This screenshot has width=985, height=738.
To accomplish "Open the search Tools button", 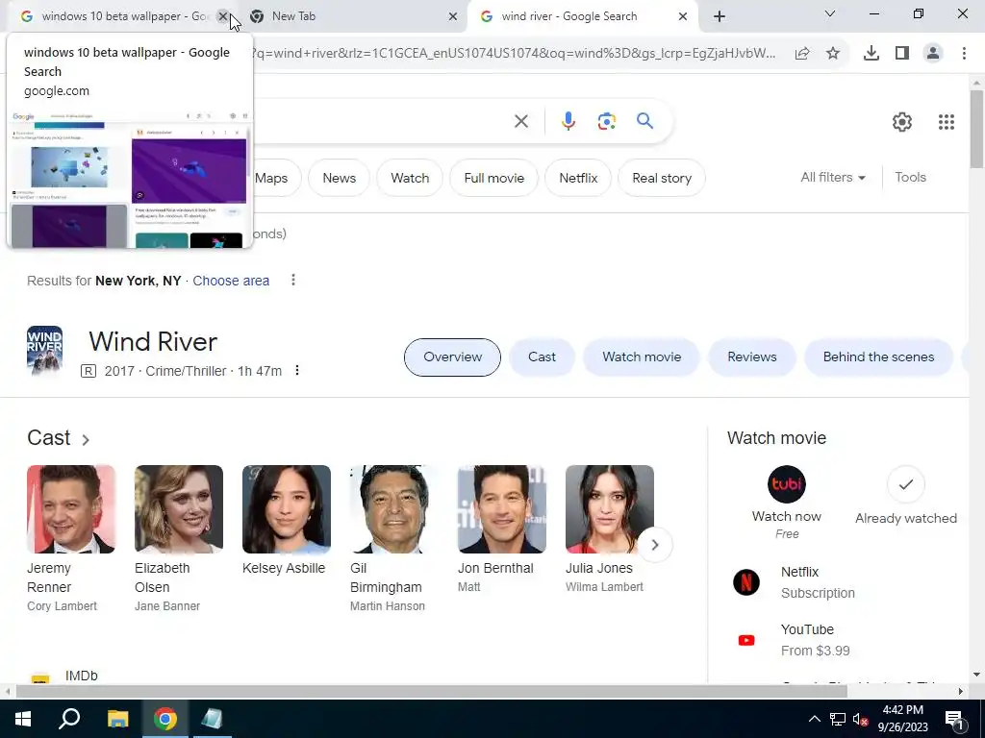I will (910, 178).
